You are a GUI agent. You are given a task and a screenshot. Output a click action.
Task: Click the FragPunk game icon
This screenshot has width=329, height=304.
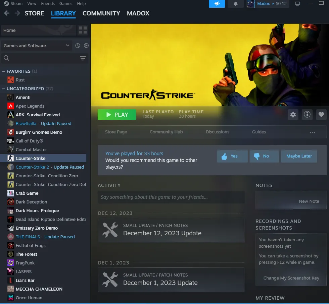11,263
